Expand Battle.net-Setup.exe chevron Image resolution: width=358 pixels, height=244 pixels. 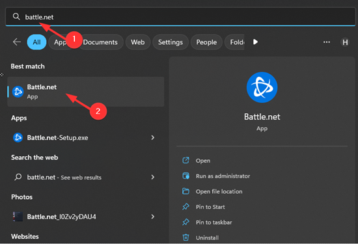152,137
